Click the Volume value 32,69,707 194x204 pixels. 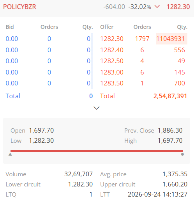(x=78, y=174)
